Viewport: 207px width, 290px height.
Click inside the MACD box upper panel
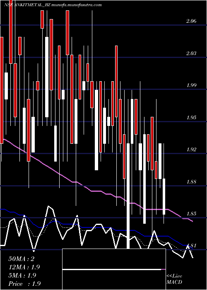point(114,259)
